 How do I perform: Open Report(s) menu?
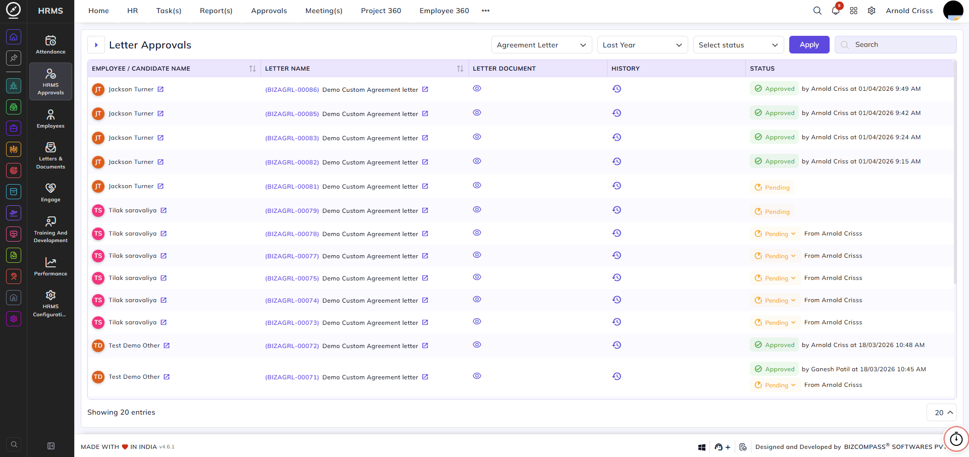(x=216, y=11)
